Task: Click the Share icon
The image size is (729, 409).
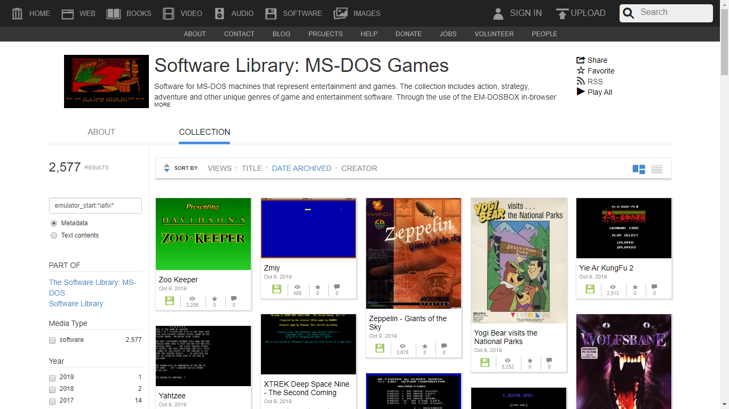Action: click(x=581, y=60)
